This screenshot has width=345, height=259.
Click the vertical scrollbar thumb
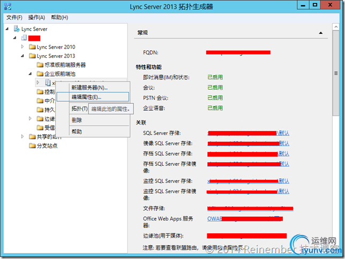[x=336, y=73]
